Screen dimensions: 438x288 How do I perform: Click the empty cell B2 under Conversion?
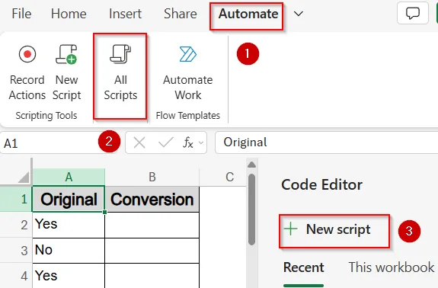tap(152, 225)
